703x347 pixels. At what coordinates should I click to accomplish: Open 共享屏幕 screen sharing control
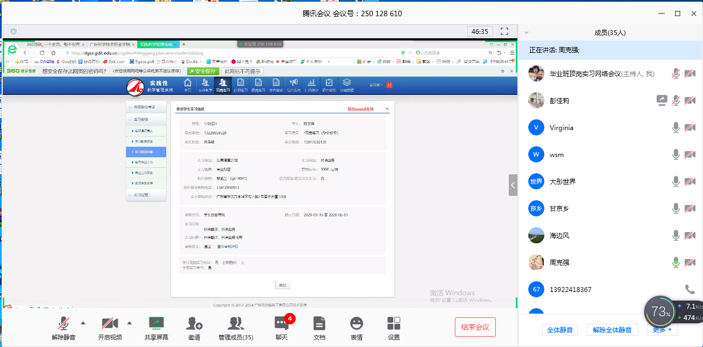(156, 328)
